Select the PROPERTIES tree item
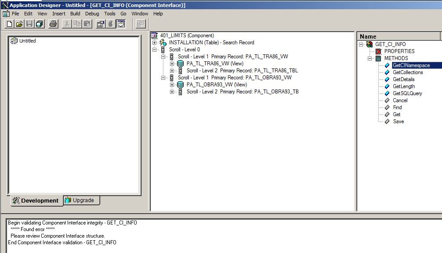442x253 pixels. (399, 51)
